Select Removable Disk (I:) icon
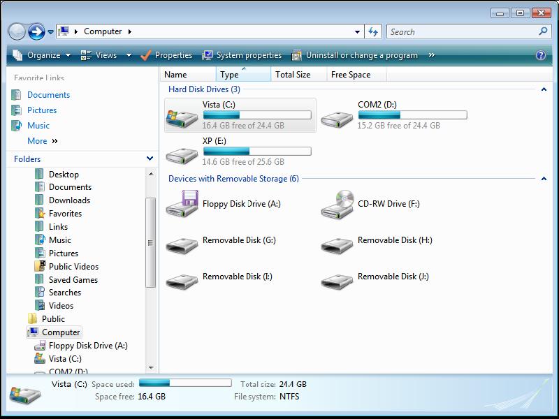Image resolution: width=559 pixels, height=419 pixels. pyautogui.click(x=182, y=281)
